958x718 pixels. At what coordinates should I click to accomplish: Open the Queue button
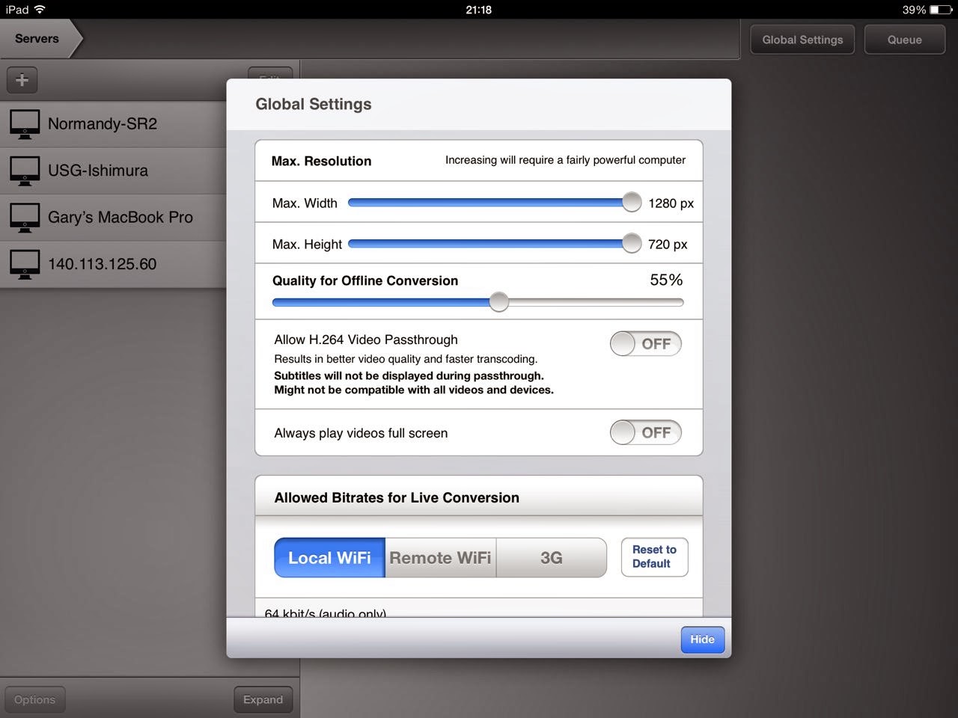[904, 40]
